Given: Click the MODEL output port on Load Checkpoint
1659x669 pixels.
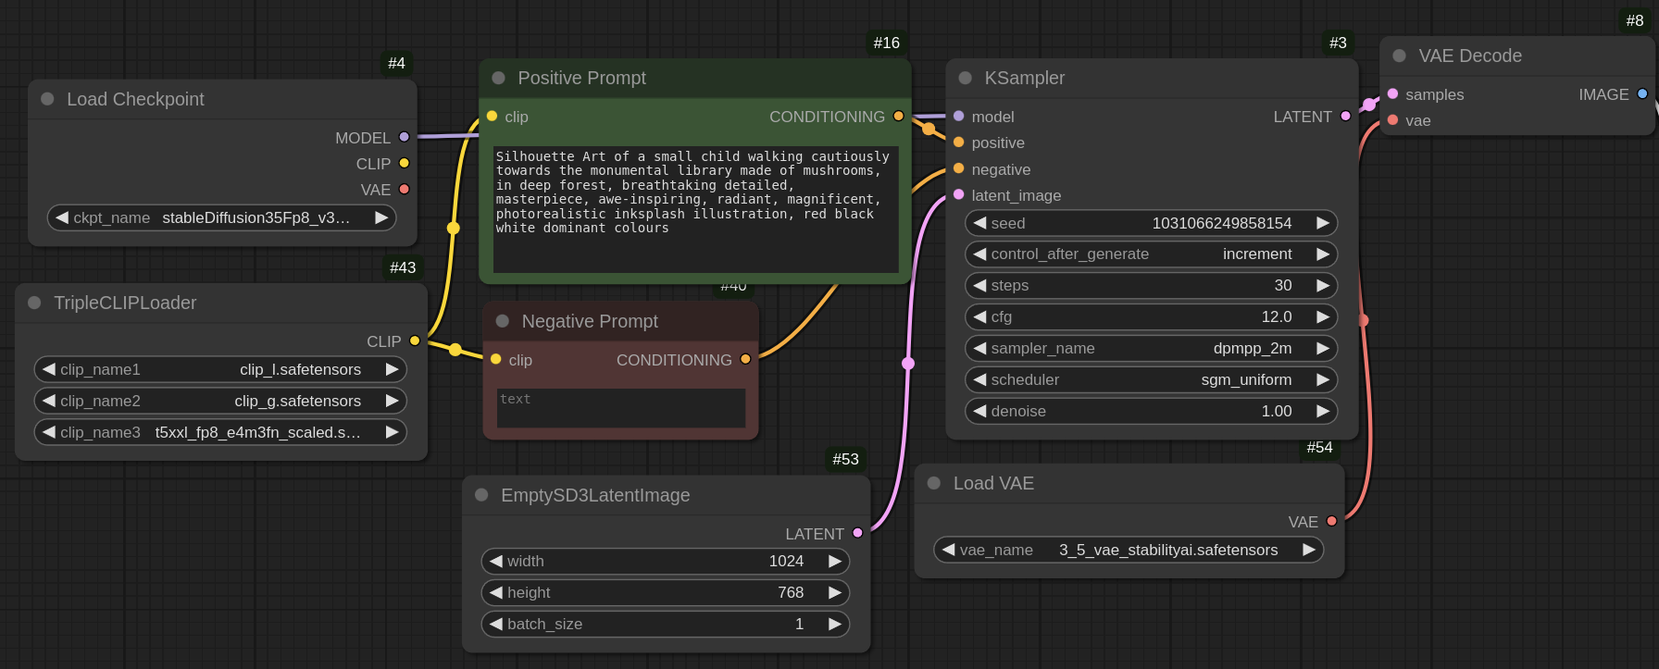Looking at the screenshot, I should click(404, 137).
